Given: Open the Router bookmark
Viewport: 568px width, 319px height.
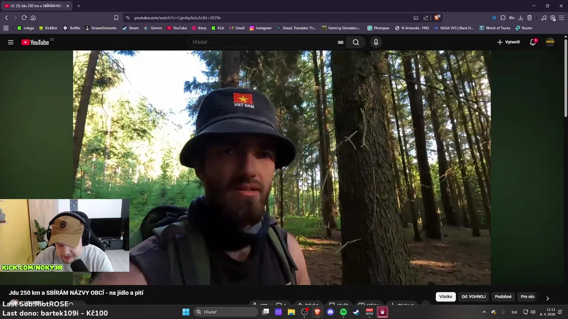Looking at the screenshot, I should (x=524, y=28).
